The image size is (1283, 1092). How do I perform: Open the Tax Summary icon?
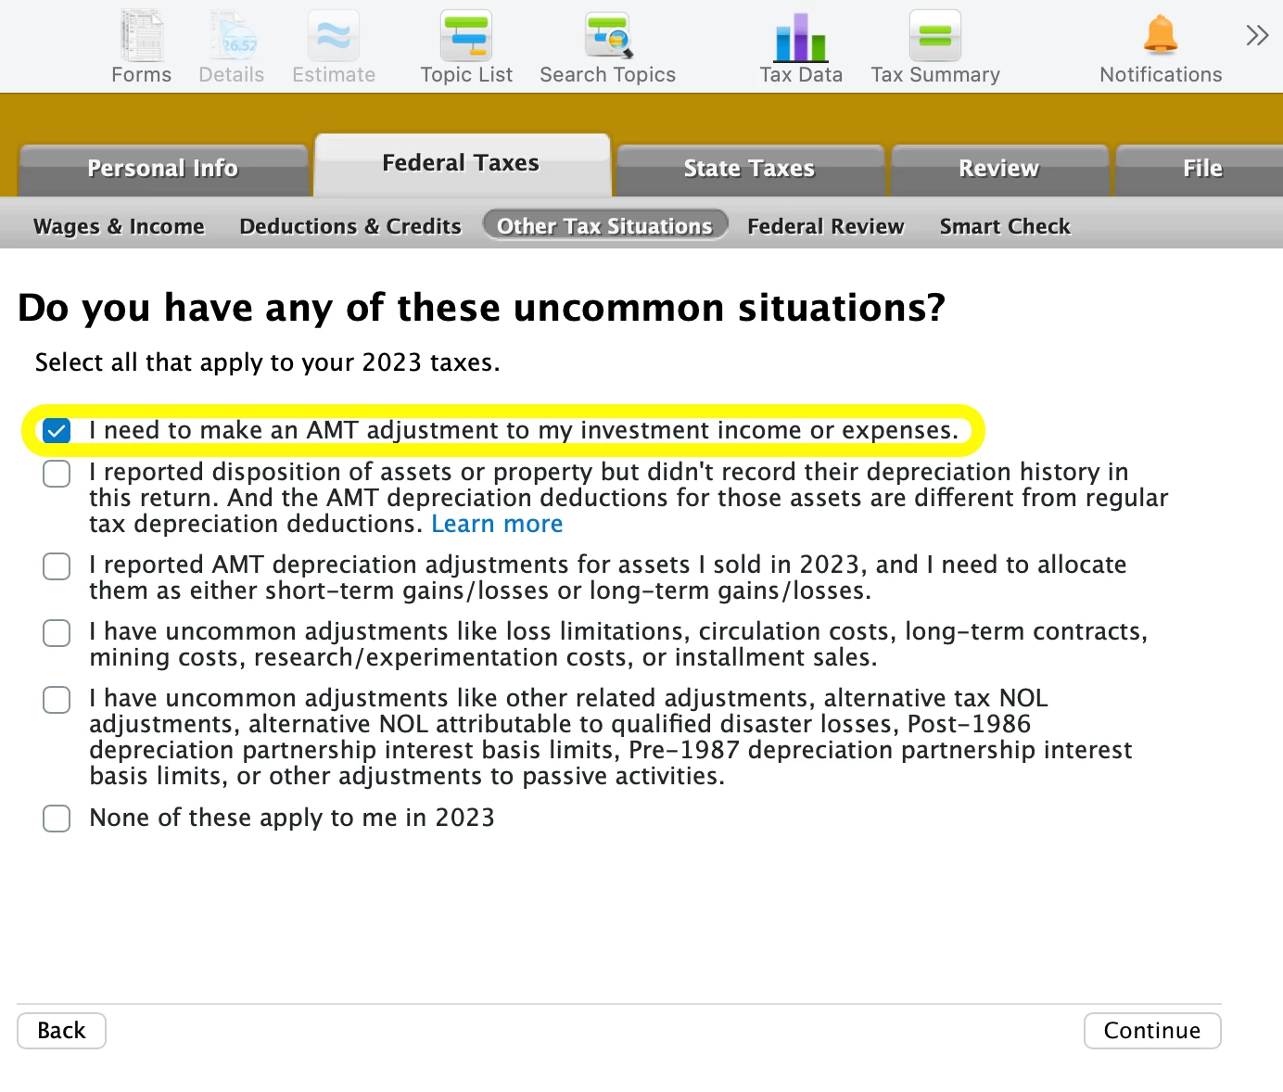click(935, 37)
